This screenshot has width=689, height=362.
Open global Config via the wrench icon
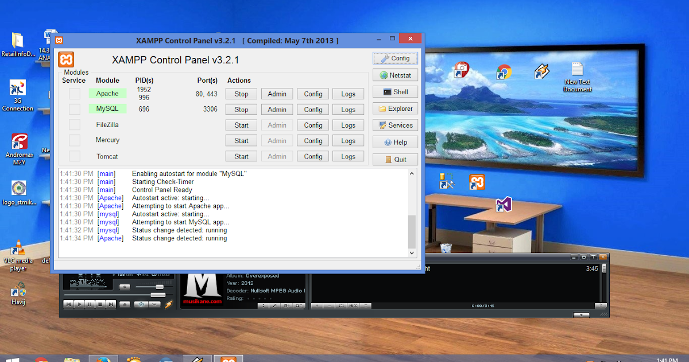coord(394,58)
